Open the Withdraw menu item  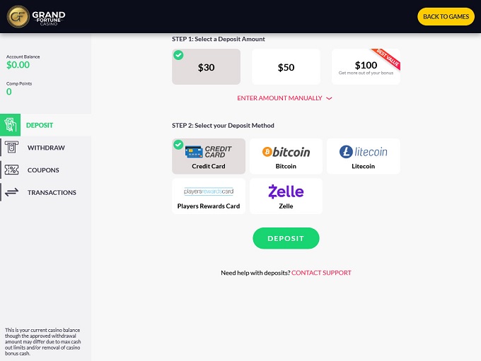click(46, 148)
